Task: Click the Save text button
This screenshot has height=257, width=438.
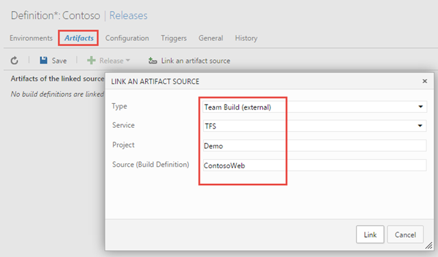Action: 60,61
